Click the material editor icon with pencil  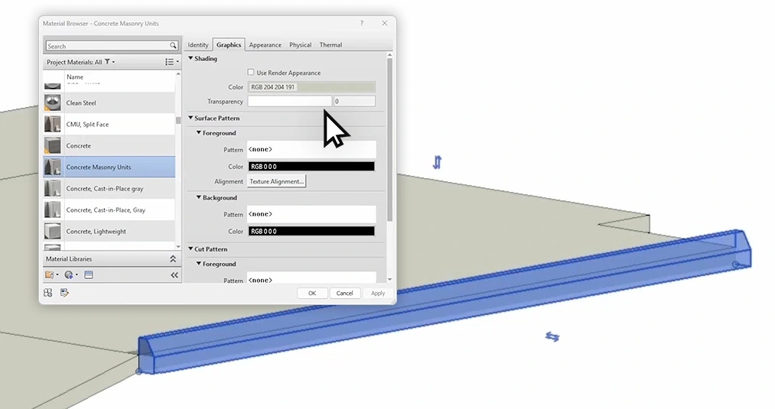pos(64,293)
